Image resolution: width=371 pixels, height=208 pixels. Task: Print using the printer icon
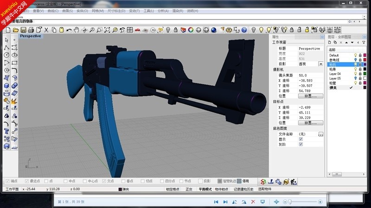click(31, 30)
